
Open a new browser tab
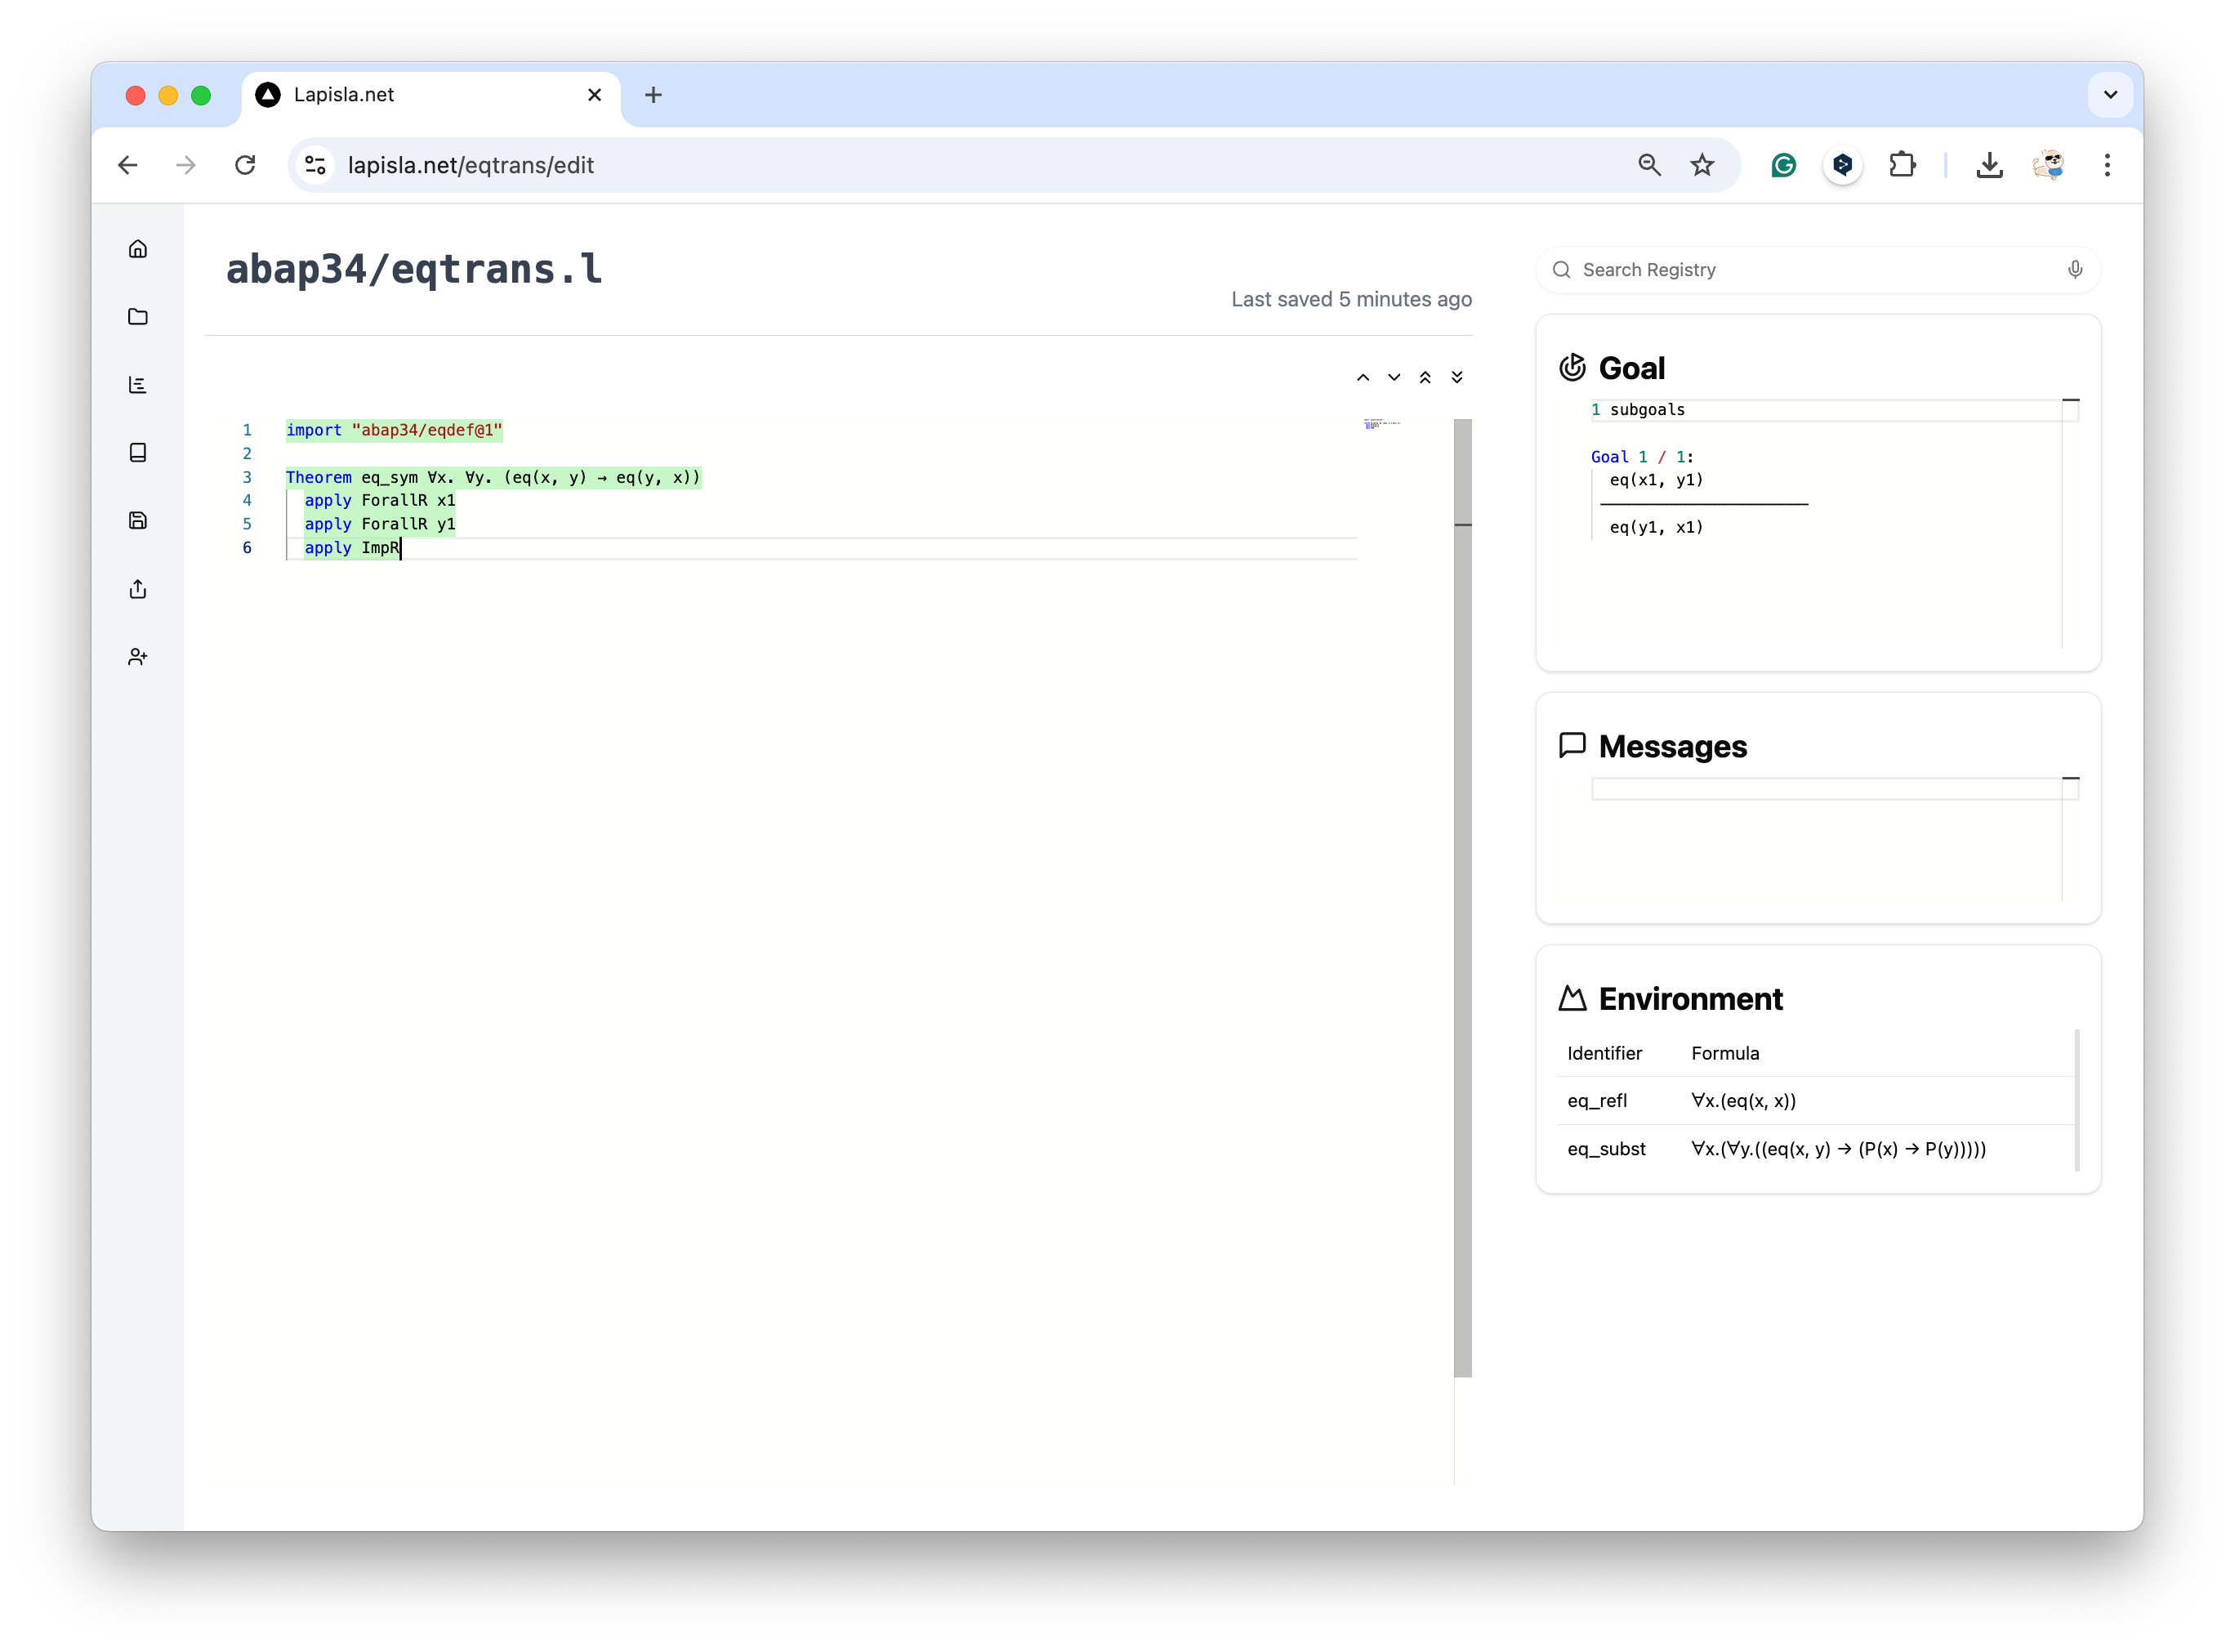tap(653, 95)
